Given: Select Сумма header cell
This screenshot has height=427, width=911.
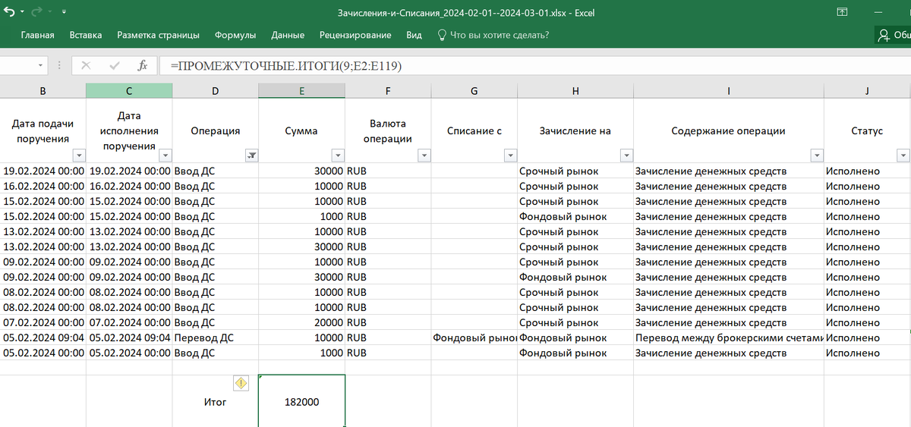Looking at the screenshot, I should (x=301, y=130).
